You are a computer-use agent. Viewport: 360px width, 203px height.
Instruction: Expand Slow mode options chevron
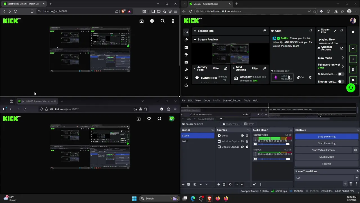pos(343,58)
